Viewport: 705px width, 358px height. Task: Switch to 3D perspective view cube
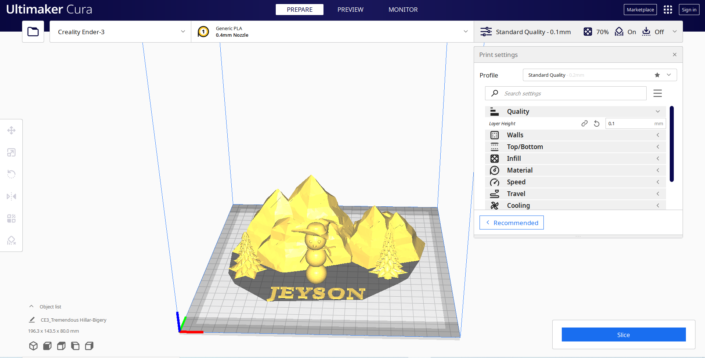coord(33,346)
